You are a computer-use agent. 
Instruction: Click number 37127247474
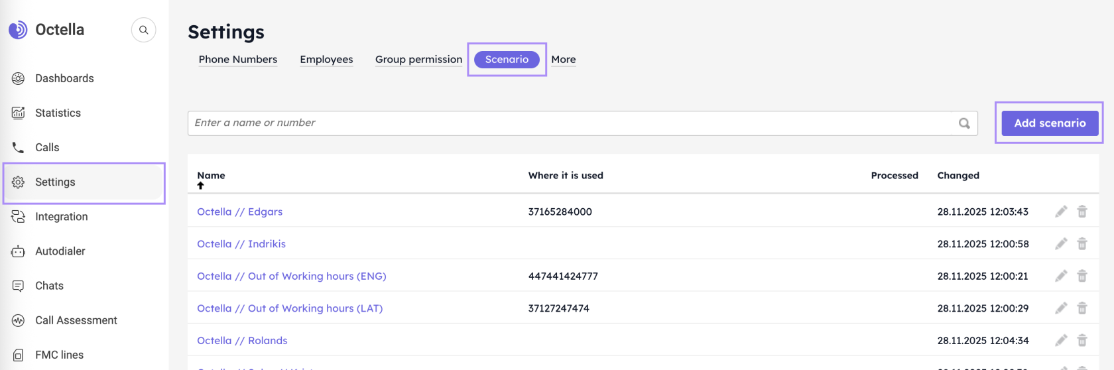click(x=558, y=308)
